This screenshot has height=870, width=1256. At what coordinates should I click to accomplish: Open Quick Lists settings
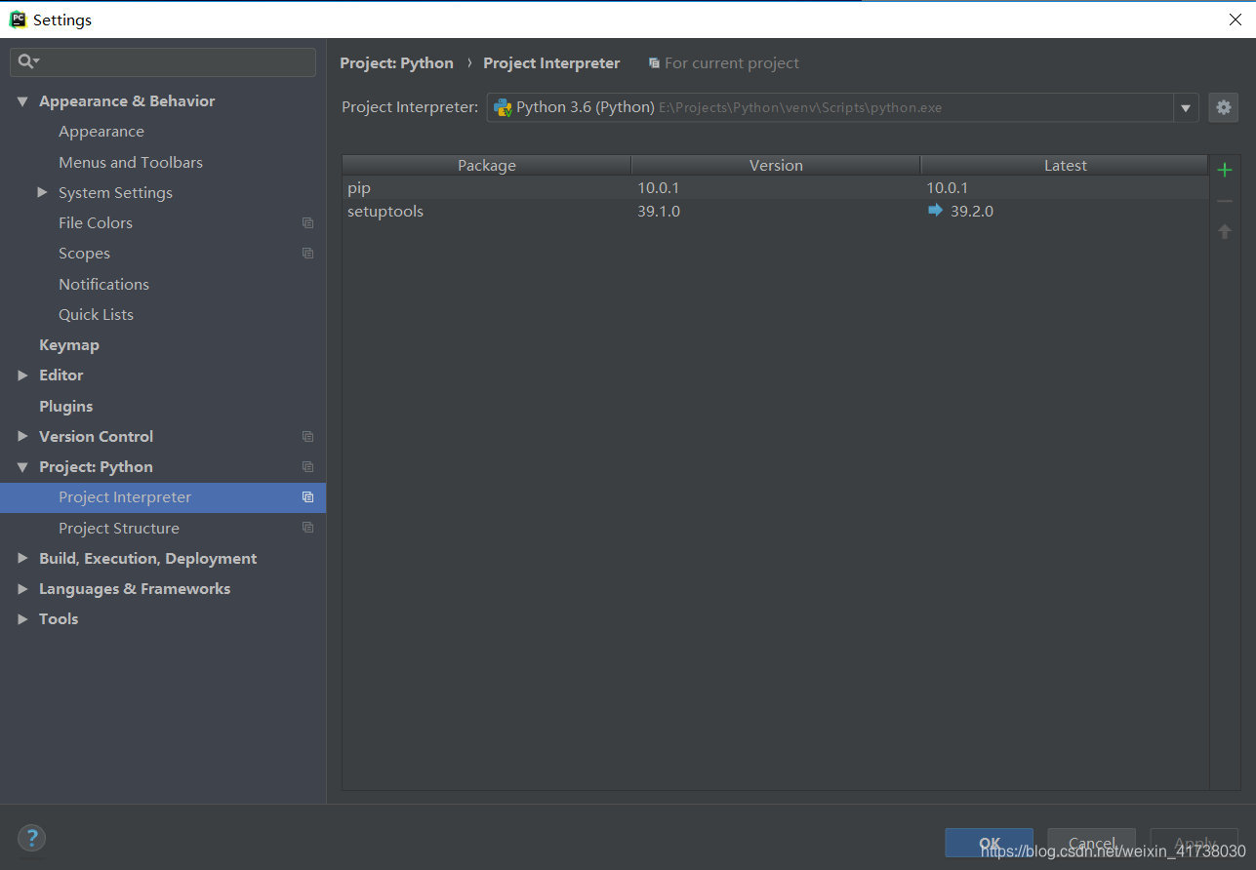coord(96,315)
